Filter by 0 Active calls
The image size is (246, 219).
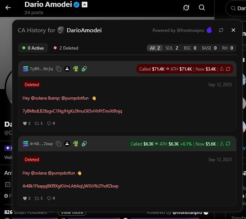coord(33,48)
